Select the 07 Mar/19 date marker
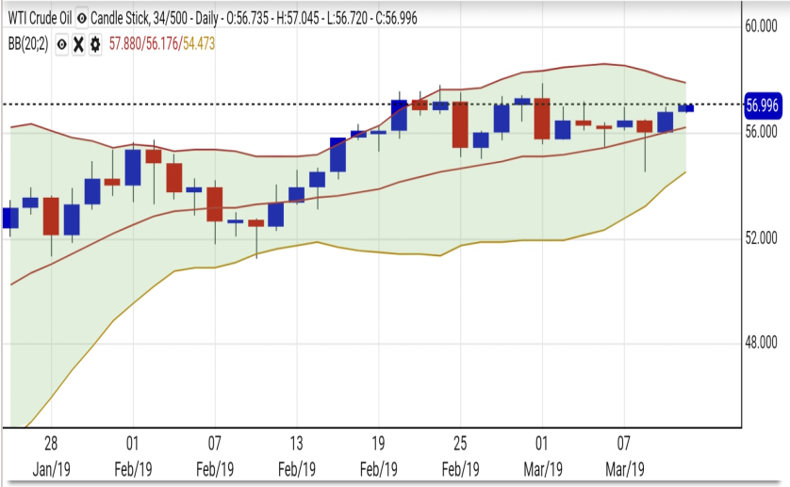This screenshot has width=790, height=487. pos(623,454)
